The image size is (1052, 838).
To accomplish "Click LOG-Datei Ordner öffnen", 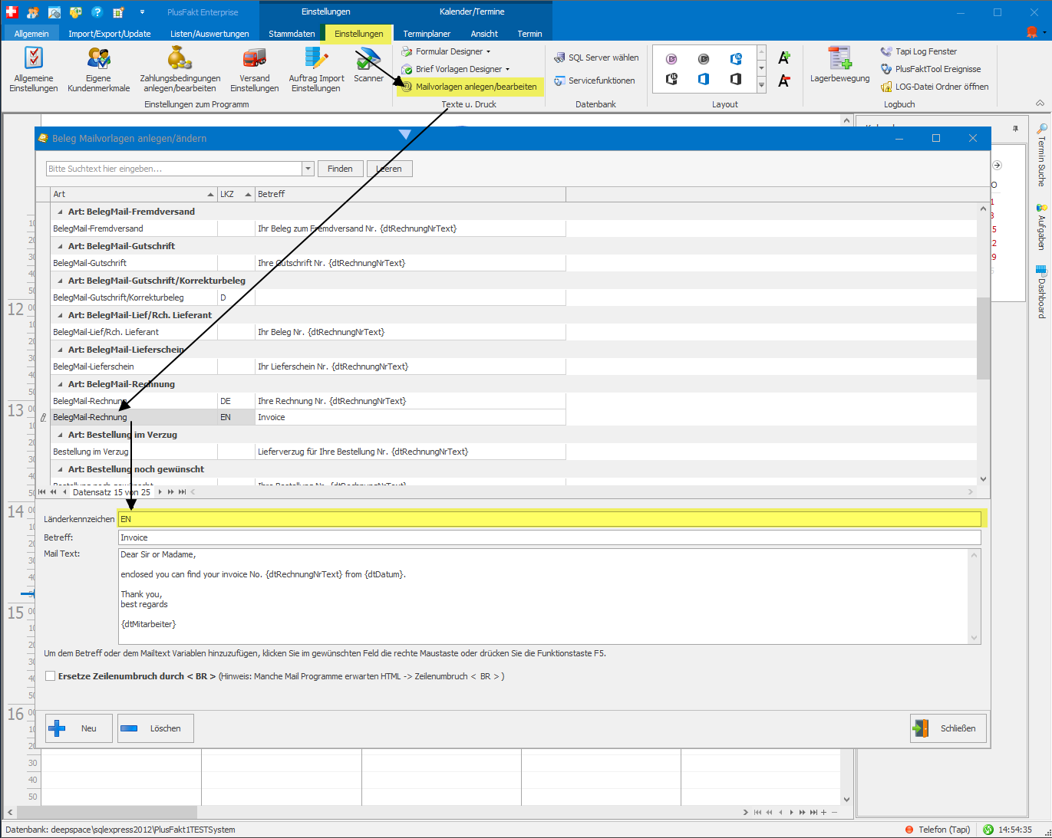I will (935, 87).
